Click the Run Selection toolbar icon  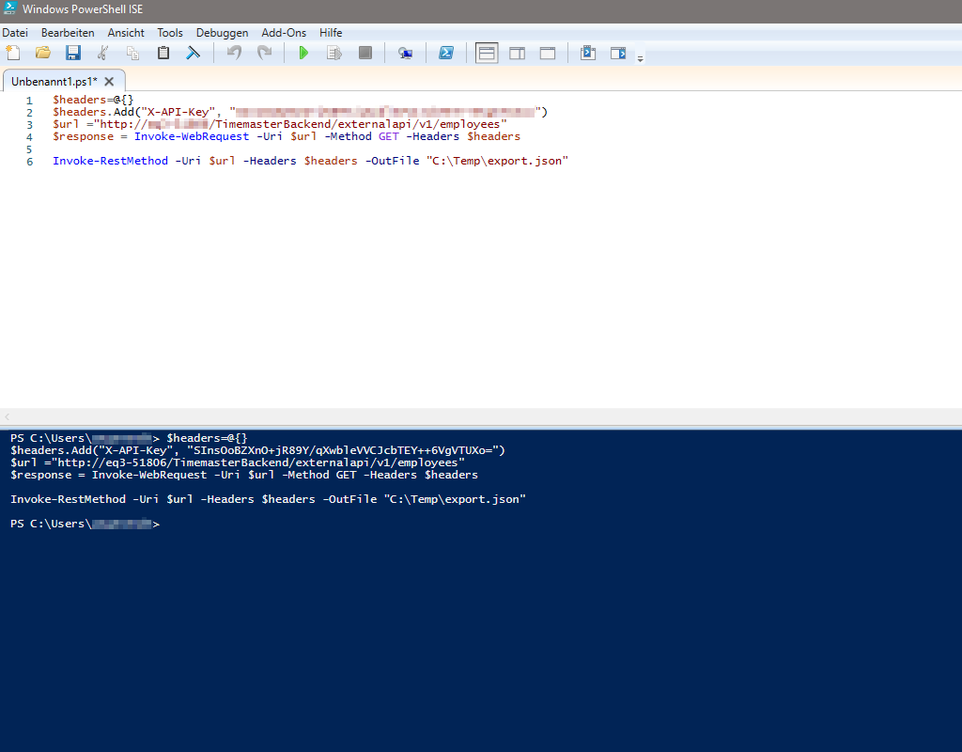coord(334,53)
